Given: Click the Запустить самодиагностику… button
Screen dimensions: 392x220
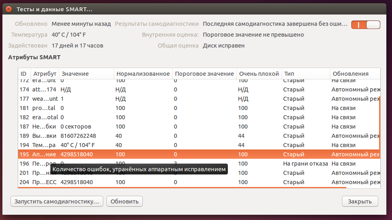Looking at the screenshot, I should tap(56, 201).
